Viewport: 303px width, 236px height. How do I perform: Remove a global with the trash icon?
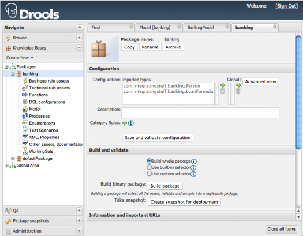(x=238, y=91)
